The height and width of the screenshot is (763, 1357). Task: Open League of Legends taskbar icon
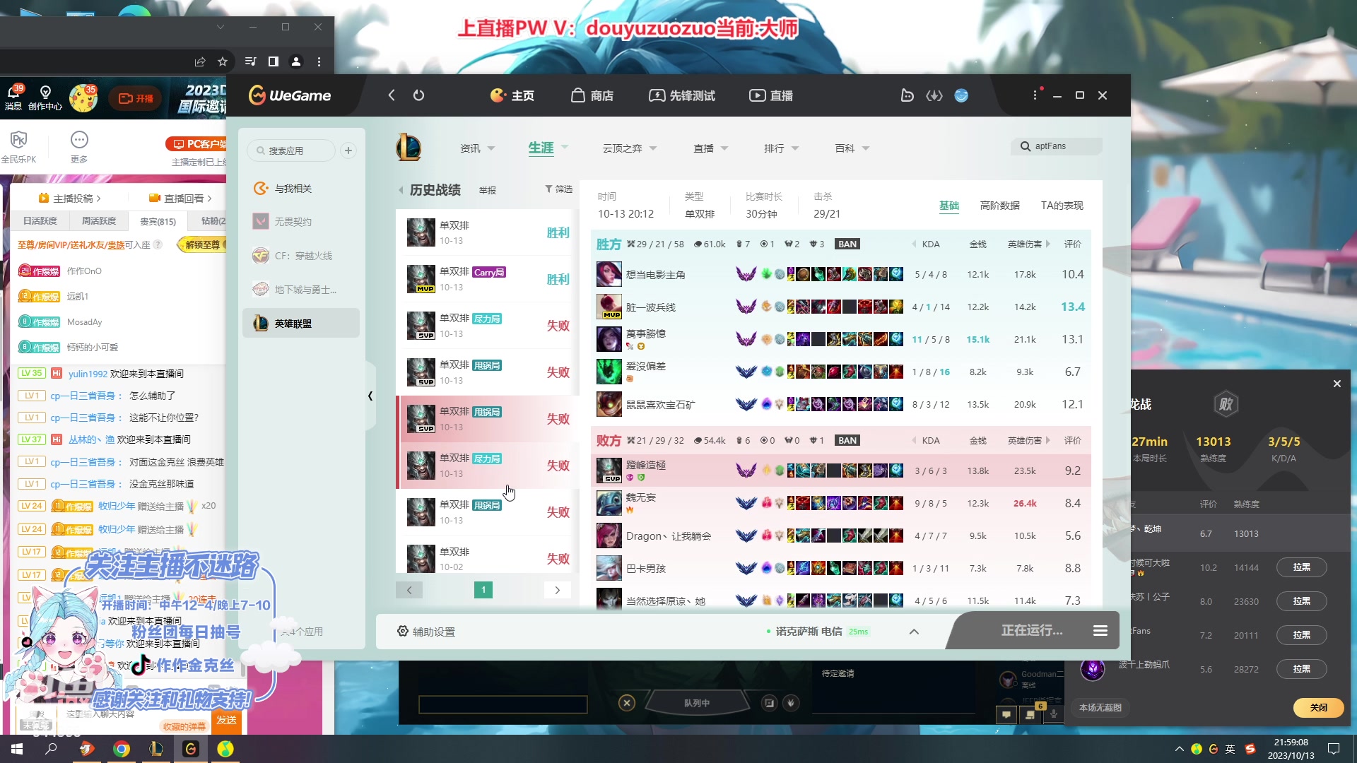point(156,749)
